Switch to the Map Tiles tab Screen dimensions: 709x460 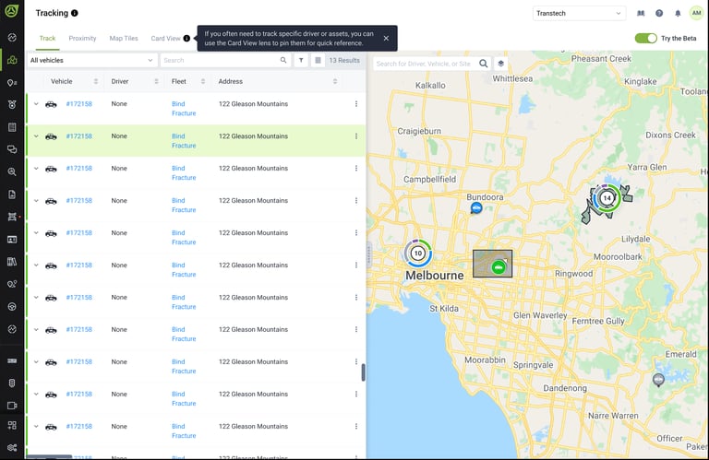click(124, 39)
